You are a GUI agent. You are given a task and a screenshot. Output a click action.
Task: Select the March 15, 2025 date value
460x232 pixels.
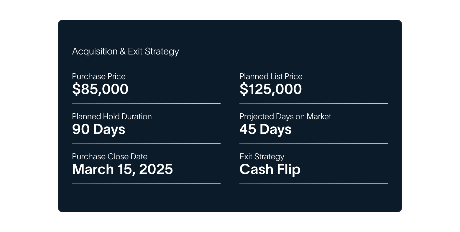pyautogui.click(x=122, y=169)
